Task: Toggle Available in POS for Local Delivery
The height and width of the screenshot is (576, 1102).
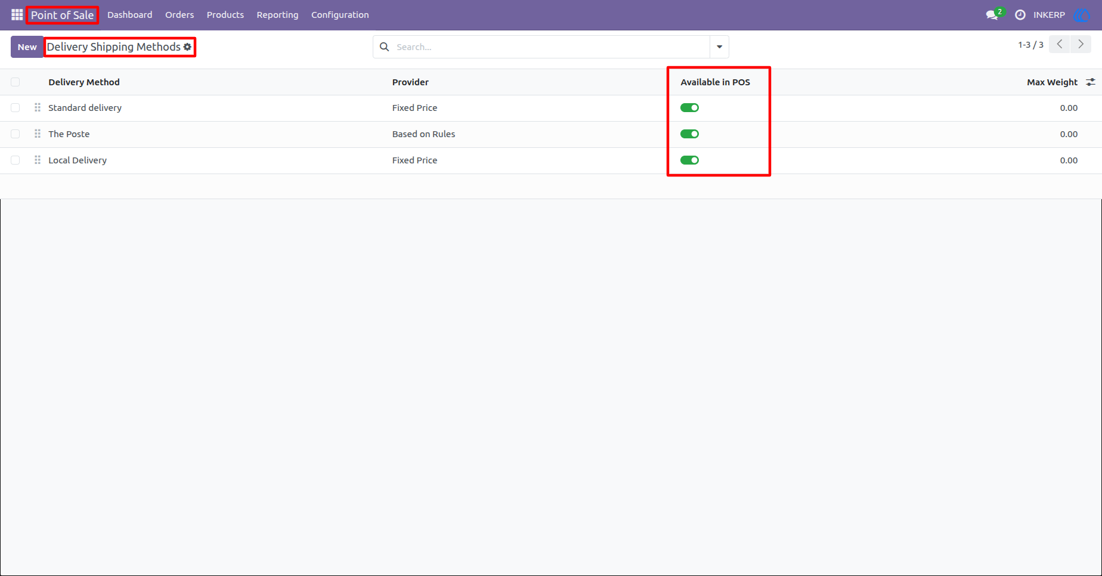Action: pos(689,160)
